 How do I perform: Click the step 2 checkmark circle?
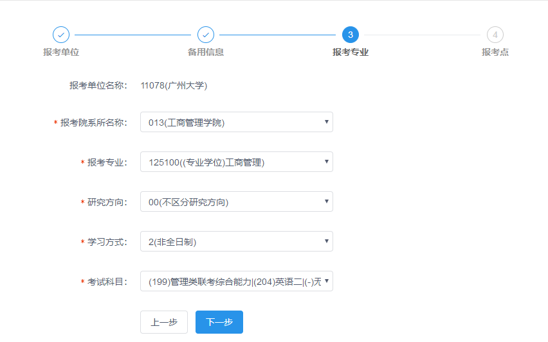tap(206, 35)
